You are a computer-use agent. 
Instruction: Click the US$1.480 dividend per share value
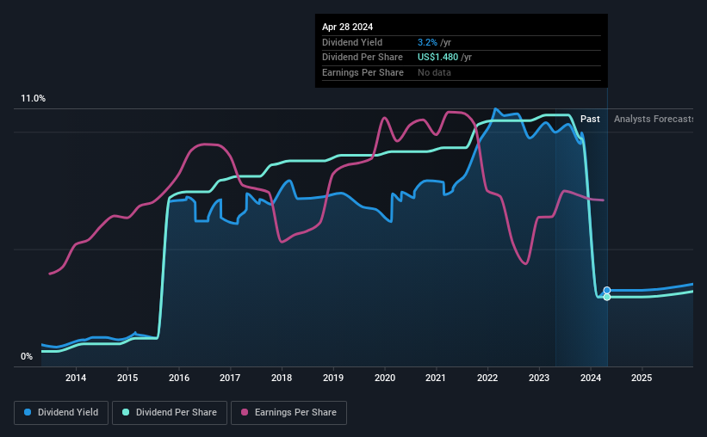click(437, 58)
